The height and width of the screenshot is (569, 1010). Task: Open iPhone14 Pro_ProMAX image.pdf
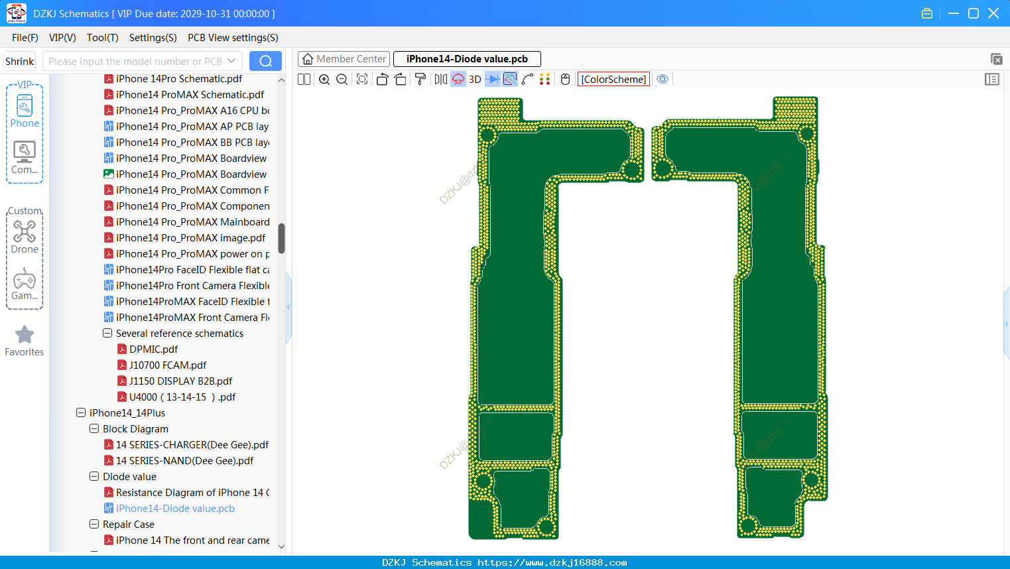click(190, 238)
